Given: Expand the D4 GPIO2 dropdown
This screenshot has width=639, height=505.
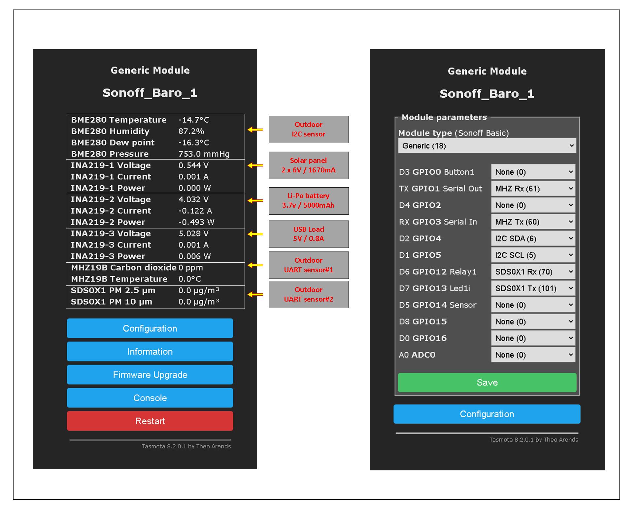Looking at the screenshot, I should pyautogui.click(x=533, y=205).
